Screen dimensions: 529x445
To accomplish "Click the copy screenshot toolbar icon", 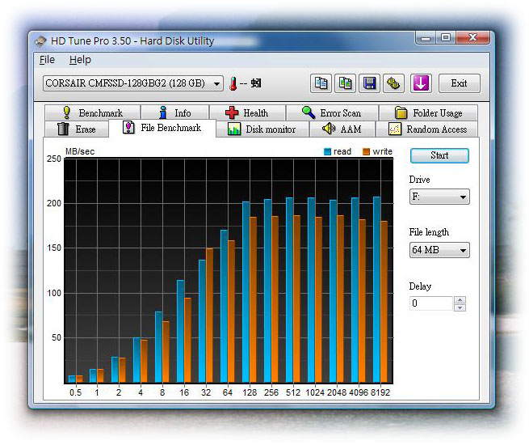I will [x=346, y=83].
